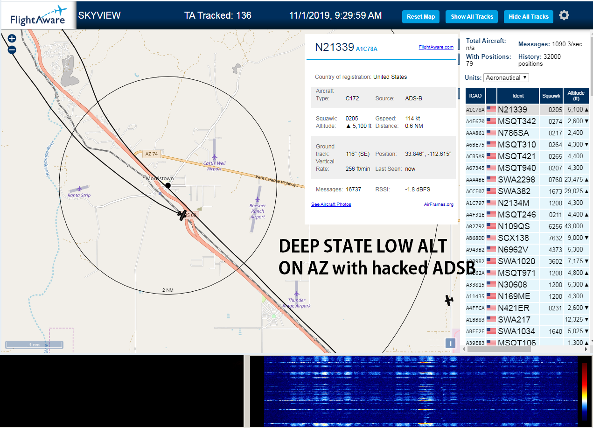Screen dimensions: 593x428
Task: Click the Castle Well Airport marker
Action: [214, 157]
